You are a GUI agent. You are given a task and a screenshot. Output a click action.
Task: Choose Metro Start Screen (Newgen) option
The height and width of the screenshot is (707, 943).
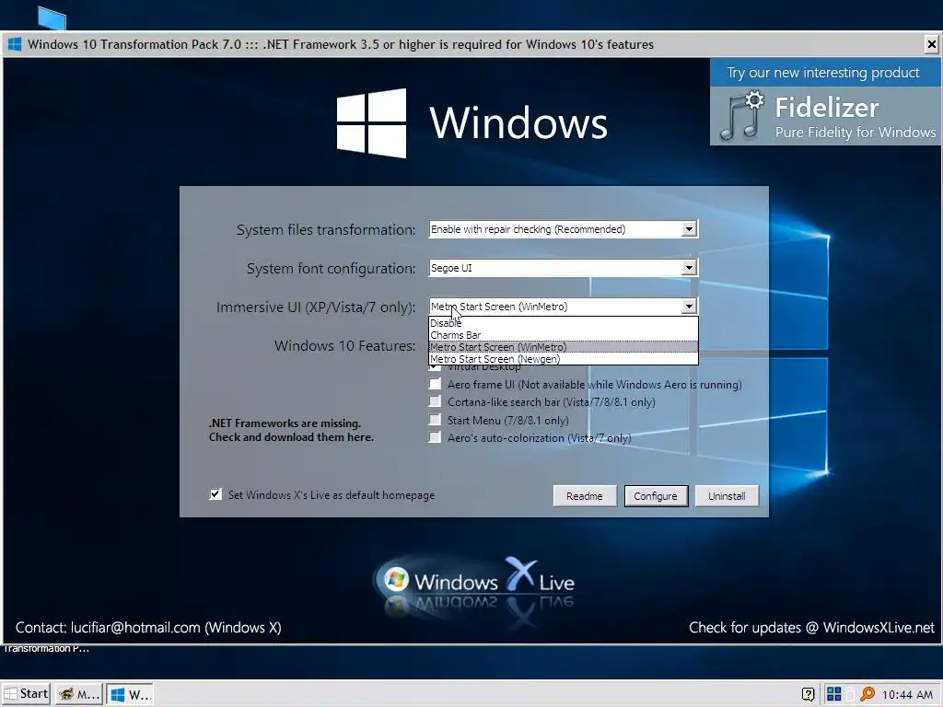click(x=564, y=359)
